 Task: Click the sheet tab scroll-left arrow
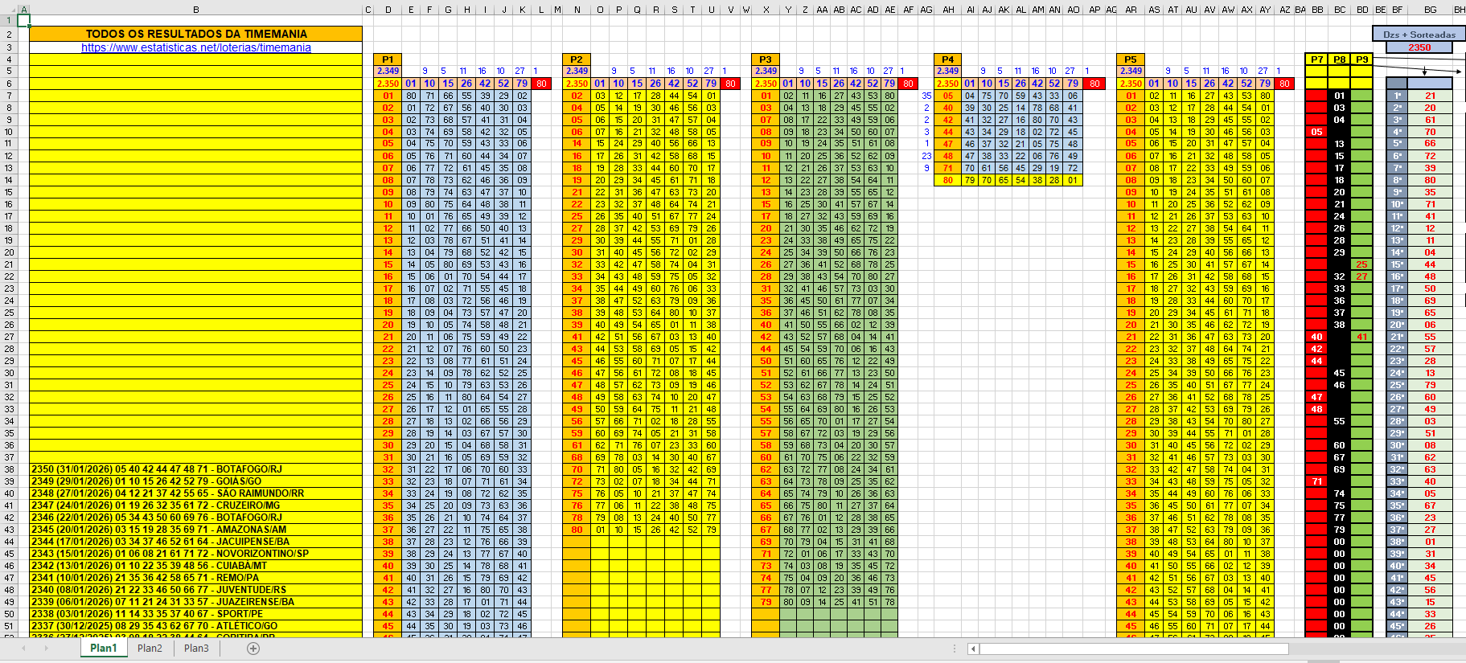coord(23,649)
